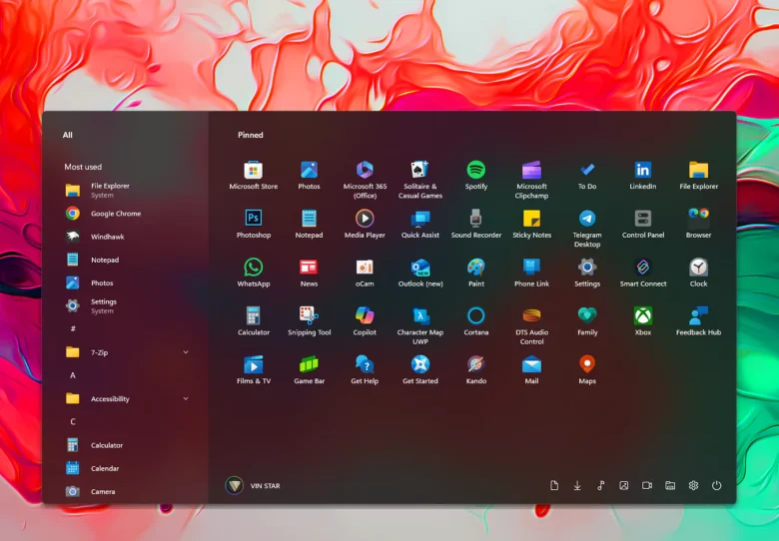Open Maps
Screen dimensions: 779x541
click(587, 369)
